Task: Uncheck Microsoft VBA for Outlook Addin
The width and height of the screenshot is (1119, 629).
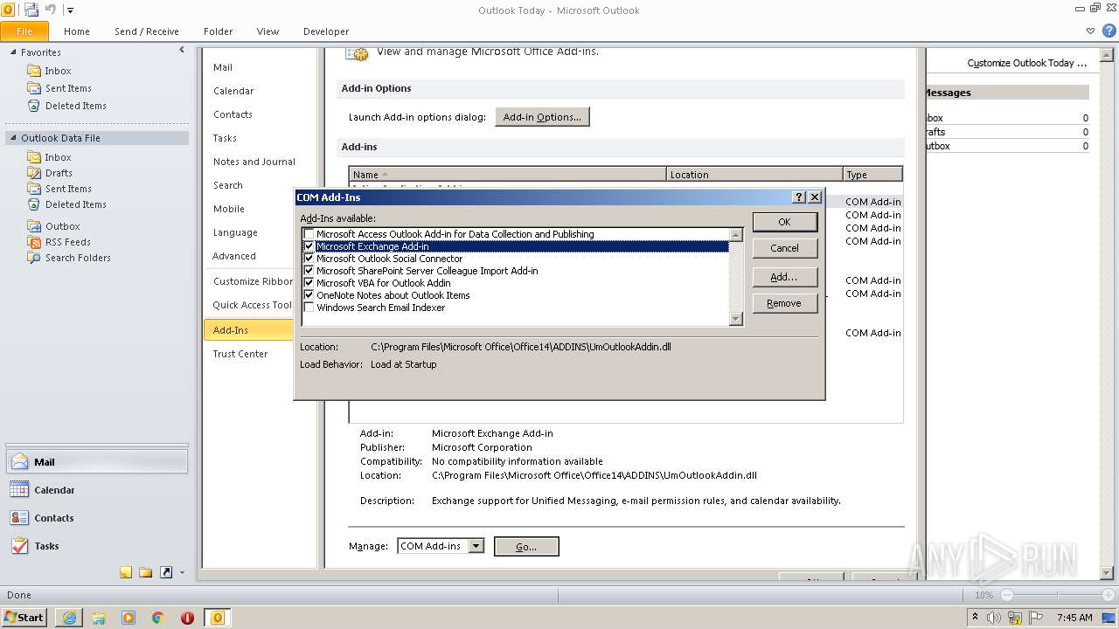Action: pos(309,283)
